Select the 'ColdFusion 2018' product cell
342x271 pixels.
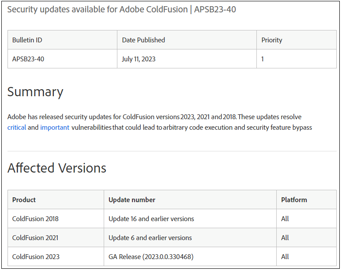[56, 218]
